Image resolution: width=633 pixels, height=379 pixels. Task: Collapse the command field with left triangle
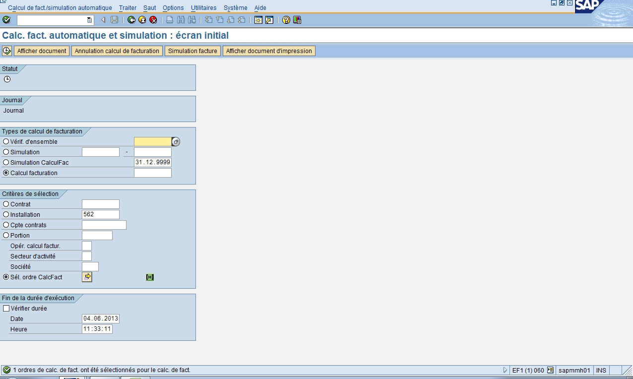pos(103,20)
